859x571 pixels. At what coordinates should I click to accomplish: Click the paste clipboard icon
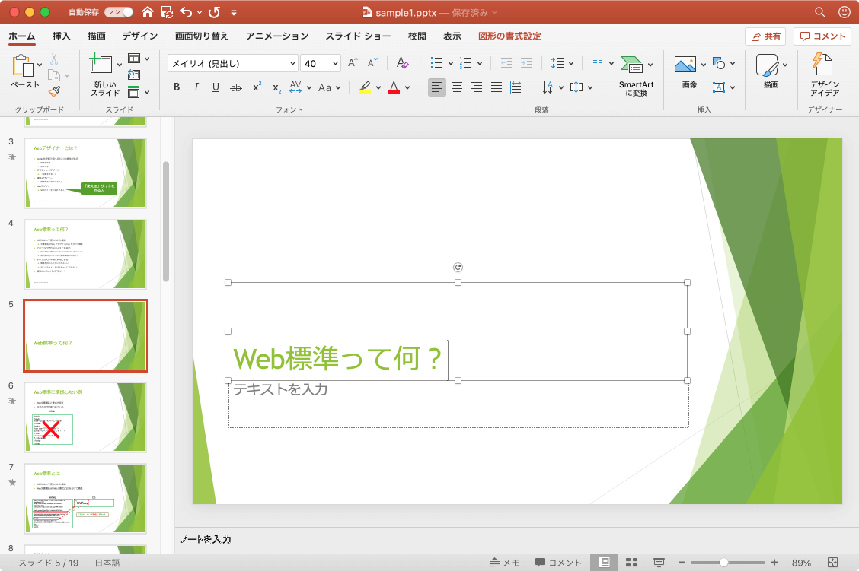tap(22, 65)
